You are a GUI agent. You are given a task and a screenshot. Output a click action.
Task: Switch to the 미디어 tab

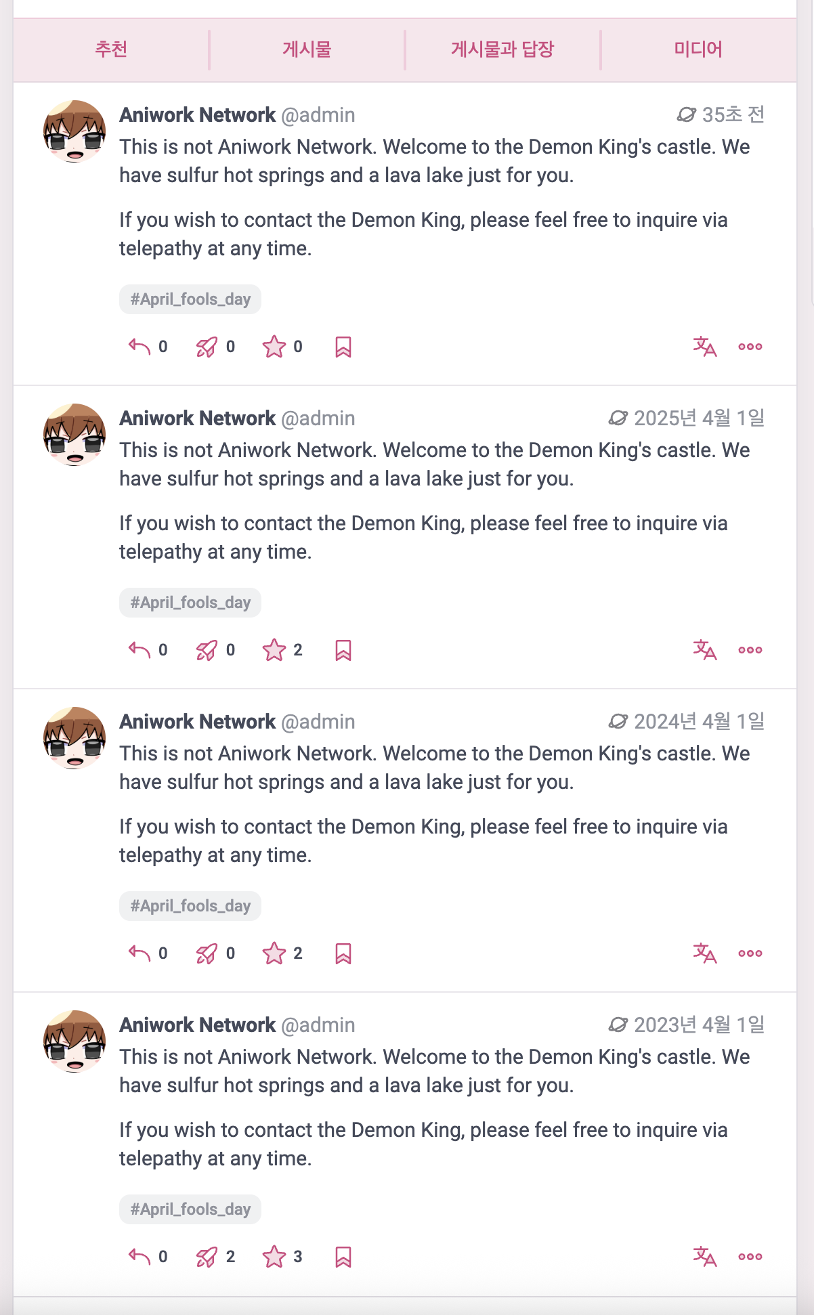[698, 49]
